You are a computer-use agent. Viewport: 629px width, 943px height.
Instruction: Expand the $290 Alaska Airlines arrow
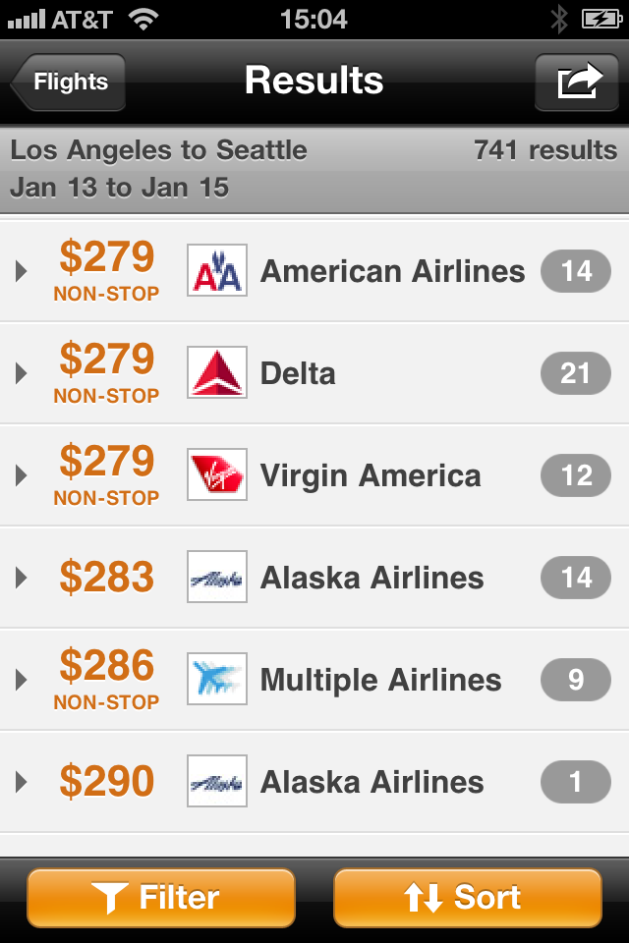click(22, 782)
